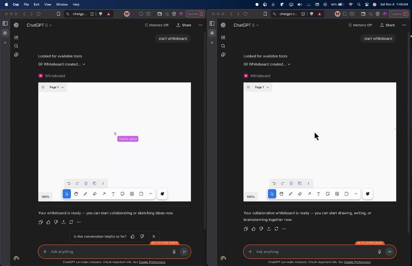Select the rectangle tool in right whiteboard
412x266 pixels.
pyautogui.click(x=346, y=194)
